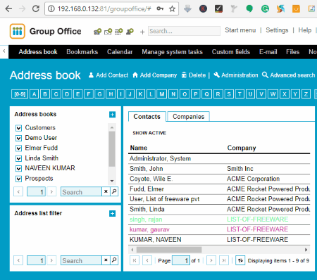Click the contacts grid left scroll arrow

click(x=132, y=250)
